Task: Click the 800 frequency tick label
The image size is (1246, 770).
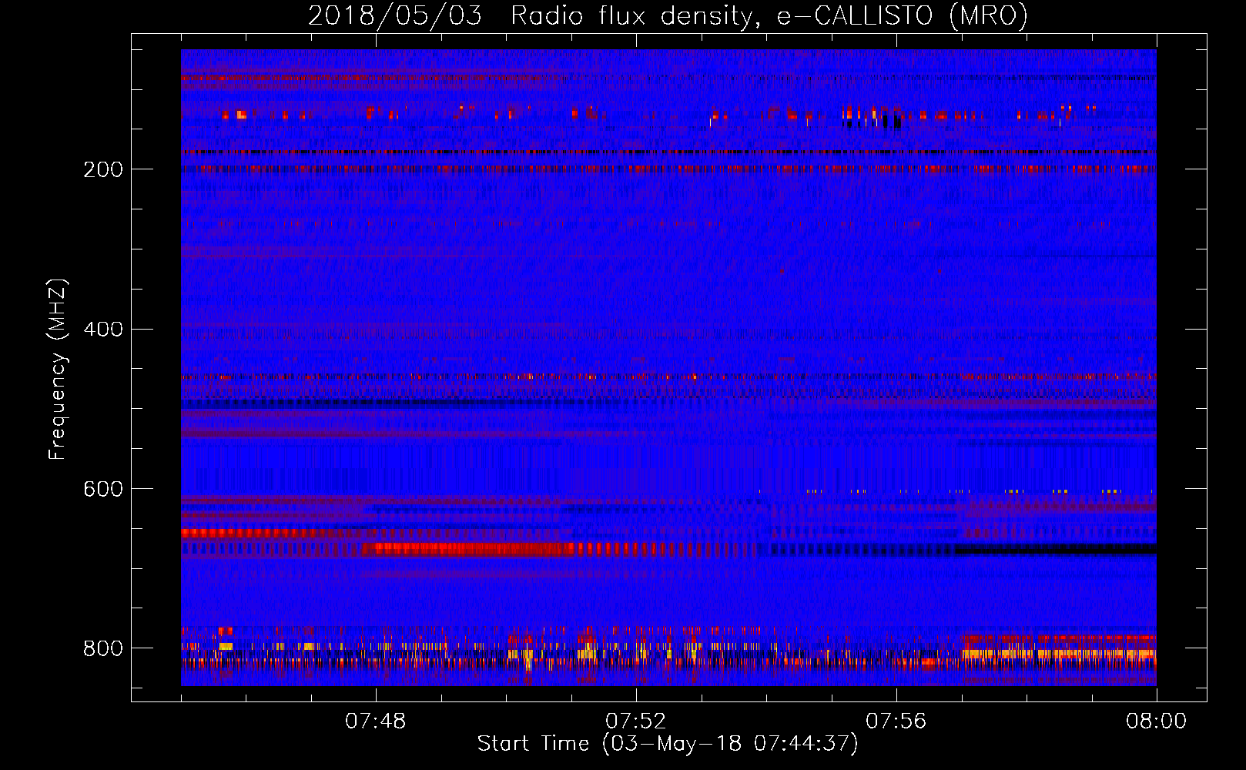Action: tap(103, 648)
